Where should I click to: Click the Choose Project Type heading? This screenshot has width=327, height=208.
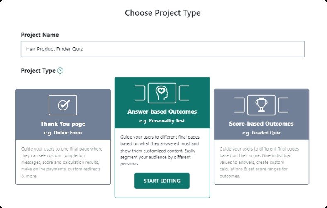point(163,13)
